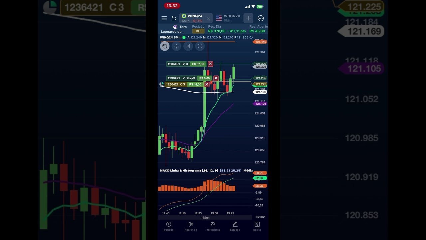Open the three-dot more options menu
The height and width of the screenshot is (240, 426).
point(261,18)
